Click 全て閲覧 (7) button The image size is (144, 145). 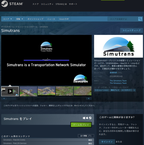86,136
